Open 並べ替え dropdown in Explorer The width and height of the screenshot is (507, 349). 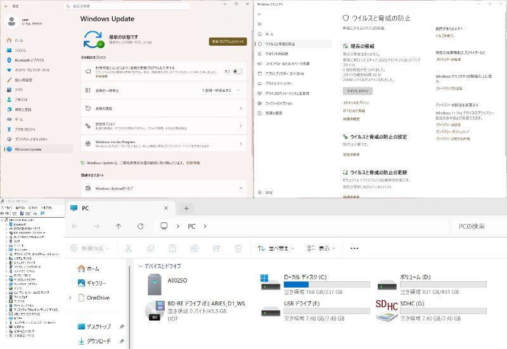[x=276, y=248]
